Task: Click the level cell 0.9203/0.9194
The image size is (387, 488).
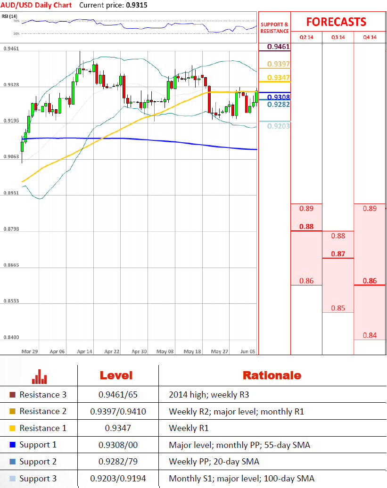Action: pos(118,479)
